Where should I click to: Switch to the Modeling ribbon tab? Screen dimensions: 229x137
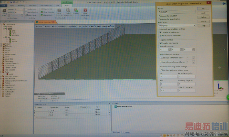pyautogui.click(x=21, y=6)
